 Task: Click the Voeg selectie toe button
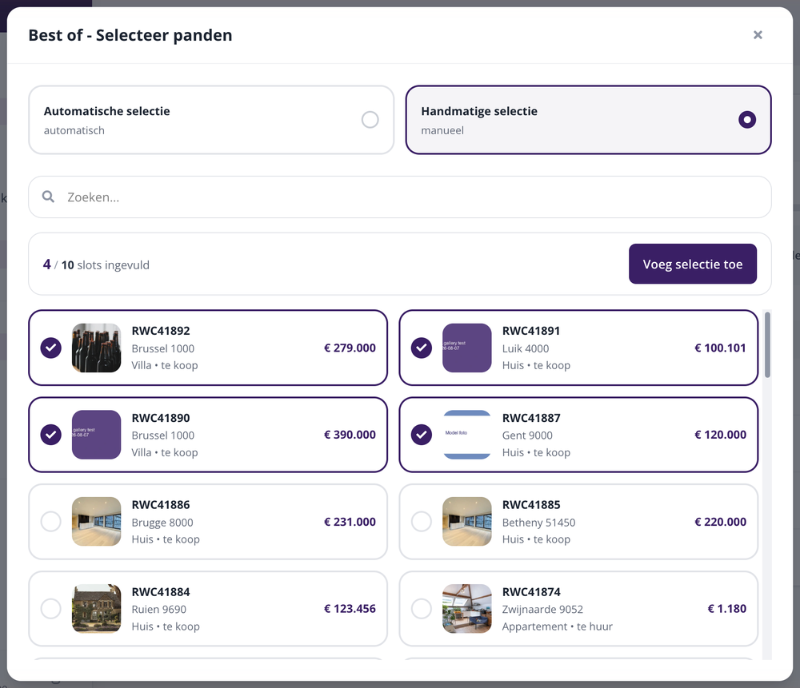tap(692, 264)
